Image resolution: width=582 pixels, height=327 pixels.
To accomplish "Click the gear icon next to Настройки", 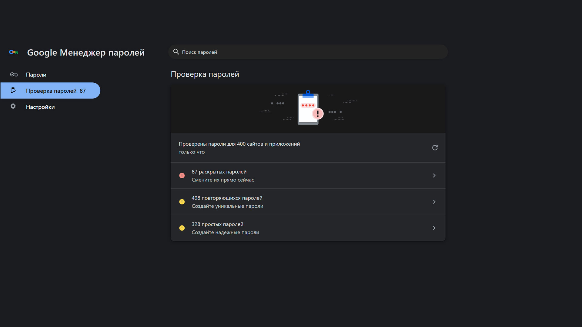I will (x=13, y=106).
